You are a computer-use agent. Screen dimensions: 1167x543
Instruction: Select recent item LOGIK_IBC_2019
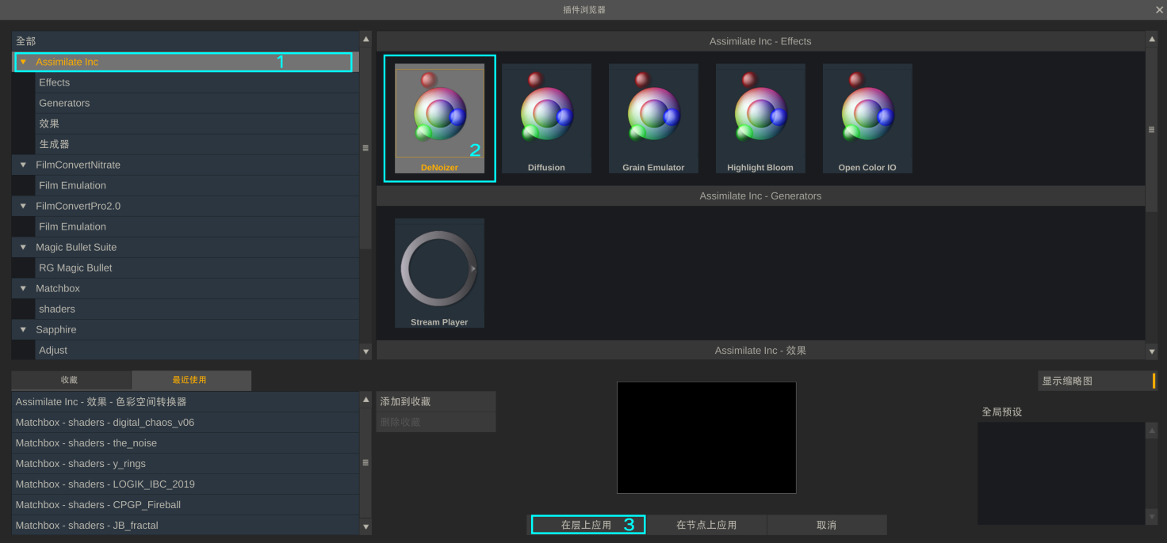(x=186, y=484)
